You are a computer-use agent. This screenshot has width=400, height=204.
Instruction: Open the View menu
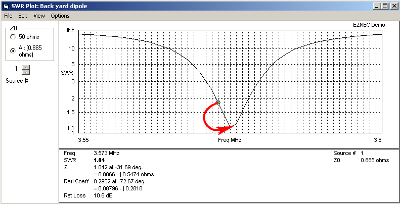click(39, 16)
